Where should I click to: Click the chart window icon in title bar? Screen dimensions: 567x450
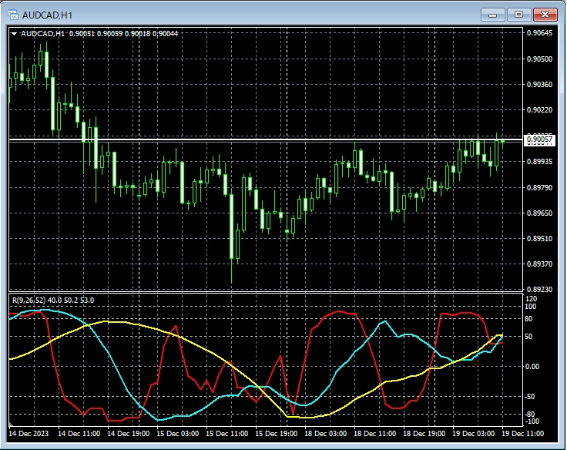tap(12, 14)
